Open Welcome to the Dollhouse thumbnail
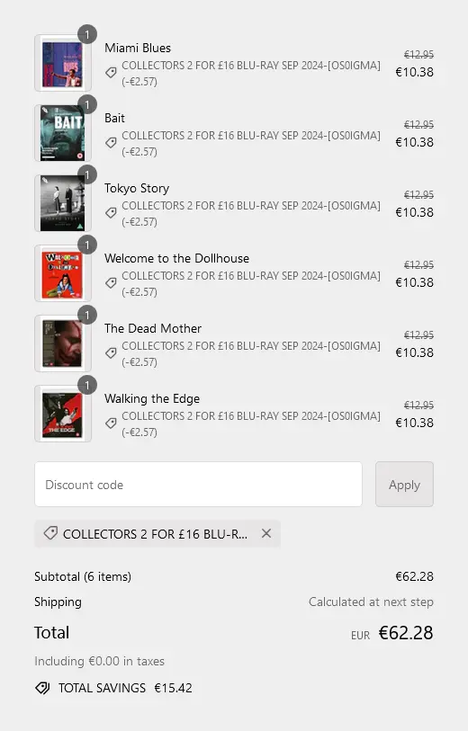Viewport: 468px width, 731px height. 62,273
